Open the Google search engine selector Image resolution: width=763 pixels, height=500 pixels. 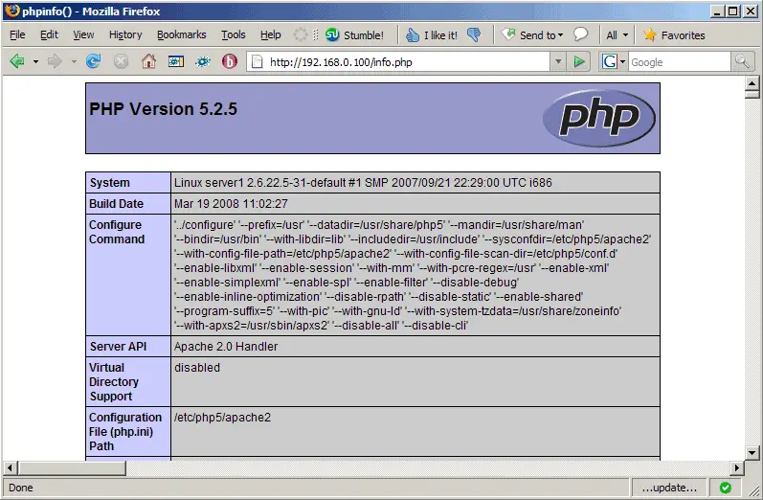pos(613,62)
